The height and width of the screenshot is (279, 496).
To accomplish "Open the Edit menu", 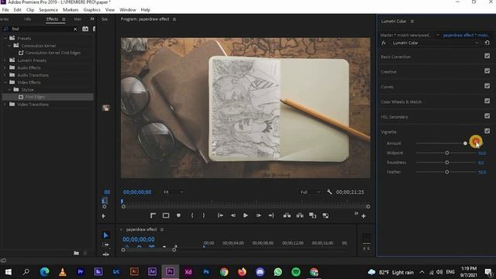I will coord(17,10).
